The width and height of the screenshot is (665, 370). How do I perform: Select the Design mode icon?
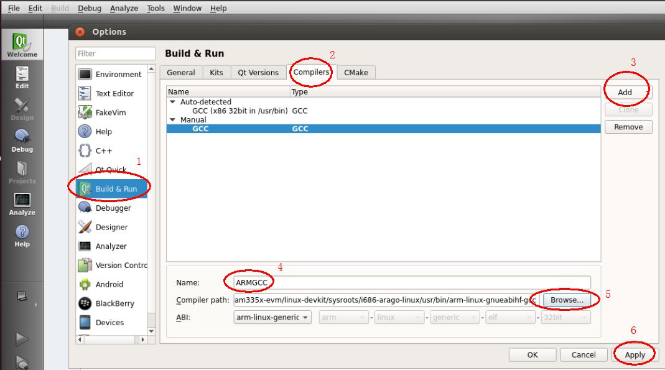pos(22,109)
